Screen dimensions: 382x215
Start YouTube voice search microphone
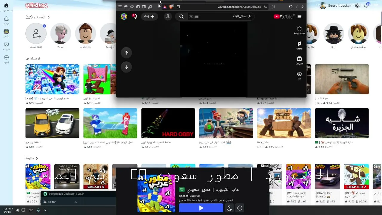[168, 16]
